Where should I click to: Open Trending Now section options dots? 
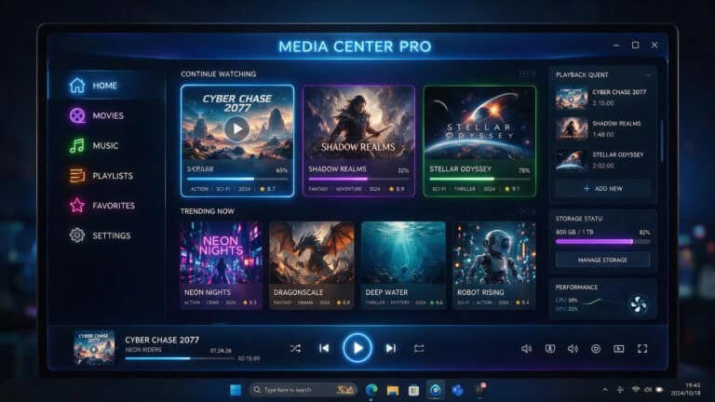(x=527, y=211)
